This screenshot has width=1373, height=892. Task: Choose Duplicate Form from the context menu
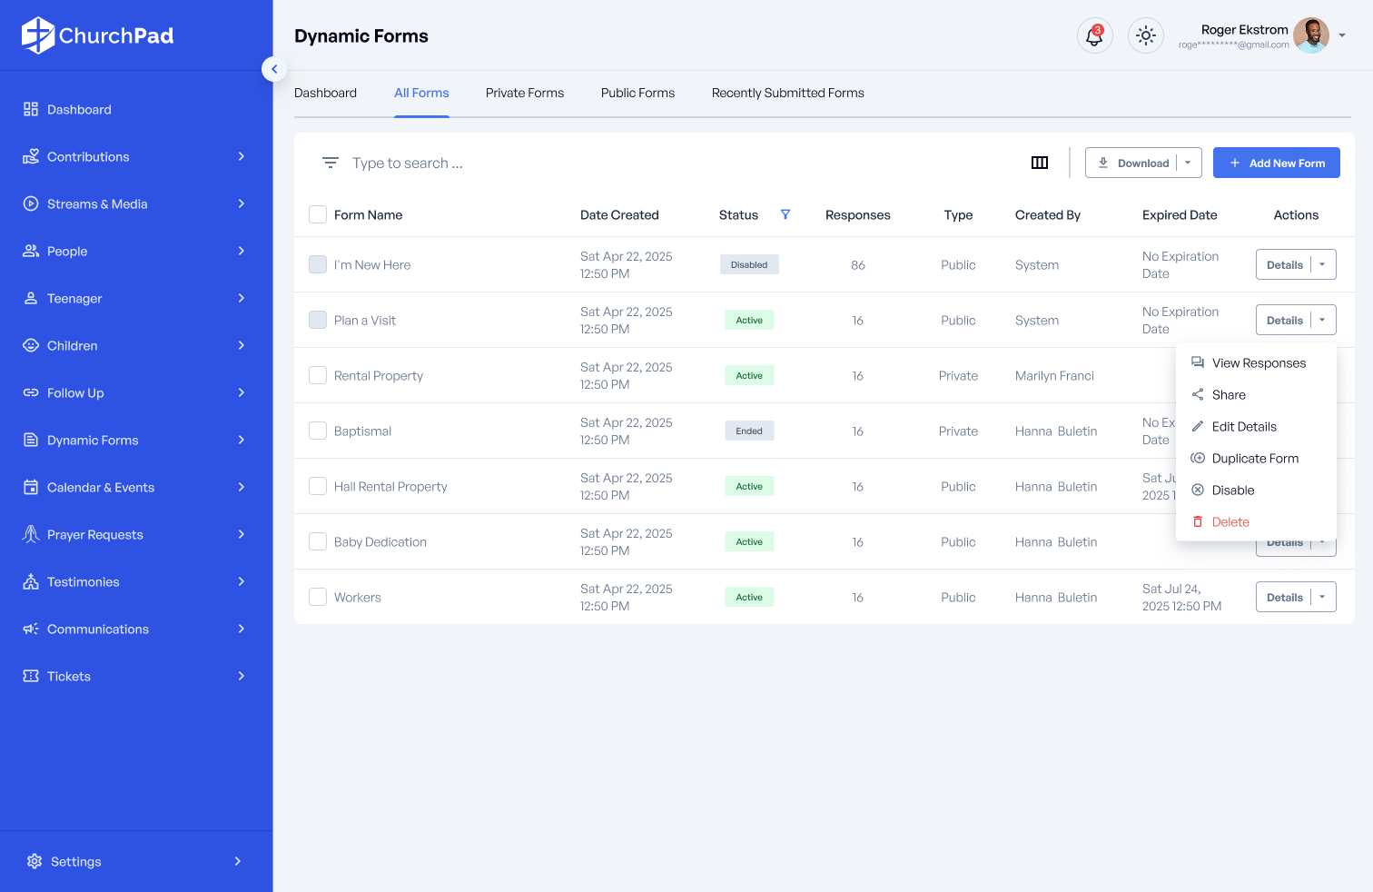[1255, 458]
